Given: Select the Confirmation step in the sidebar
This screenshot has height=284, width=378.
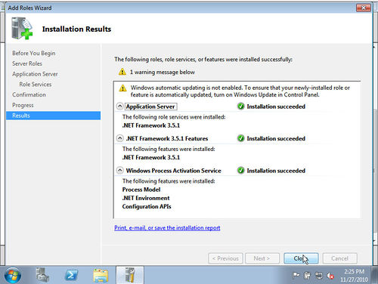Looking at the screenshot, I should click(x=29, y=94).
